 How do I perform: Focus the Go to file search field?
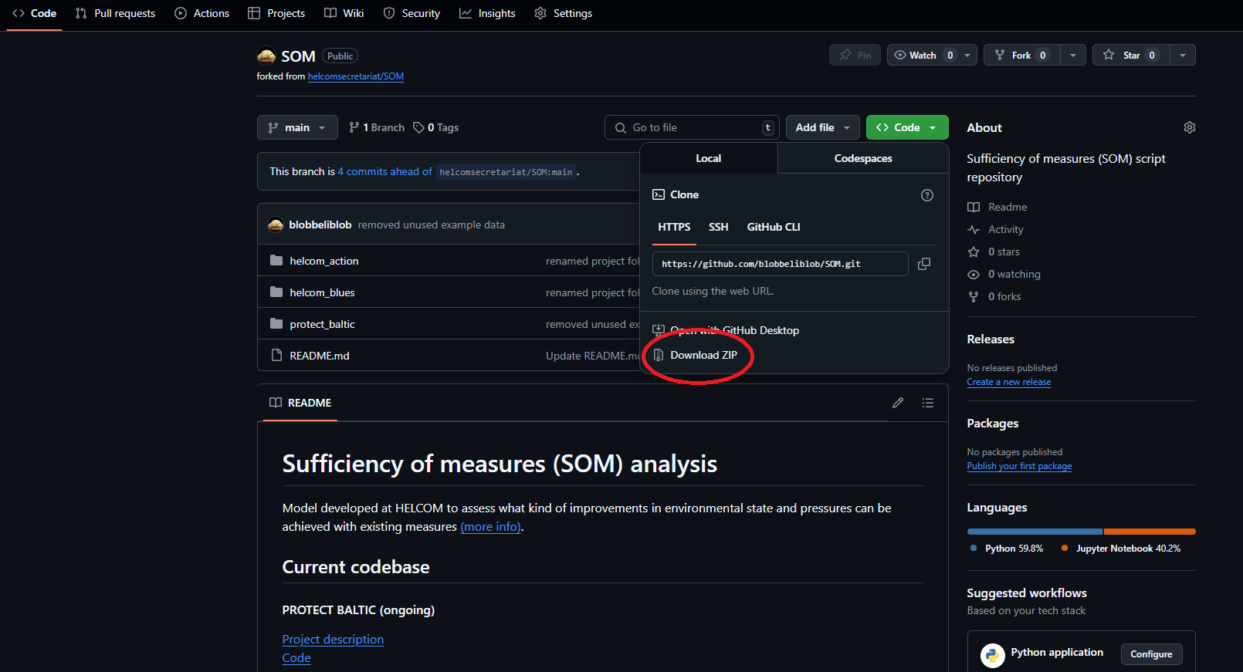click(692, 127)
